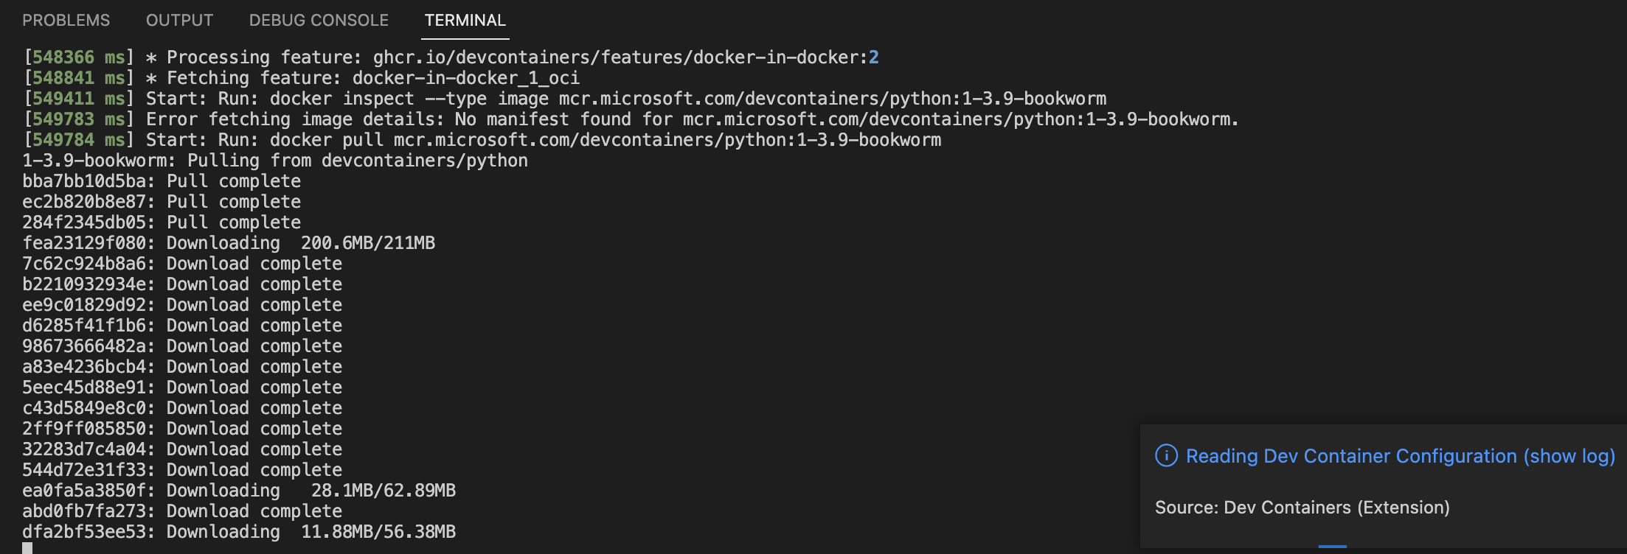Image resolution: width=1627 pixels, height=554 pixels.
Task: Click the abd0fb7fa273 'Download complete' line
Action: point(182,511)
